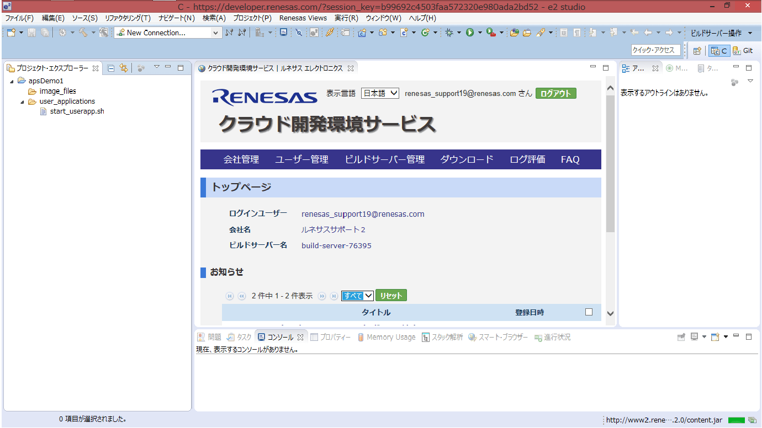Open the Renesas Views menu
The height and width of the screenshot is (428, 762).
pos(303,18)
